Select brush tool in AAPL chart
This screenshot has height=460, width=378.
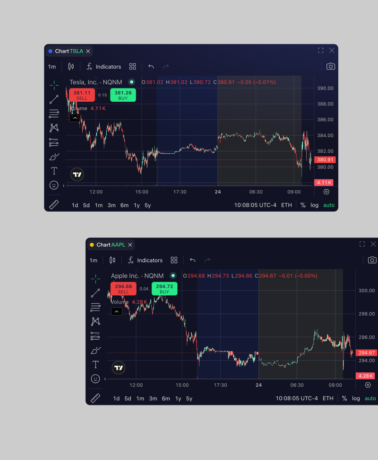coord(96,350)
